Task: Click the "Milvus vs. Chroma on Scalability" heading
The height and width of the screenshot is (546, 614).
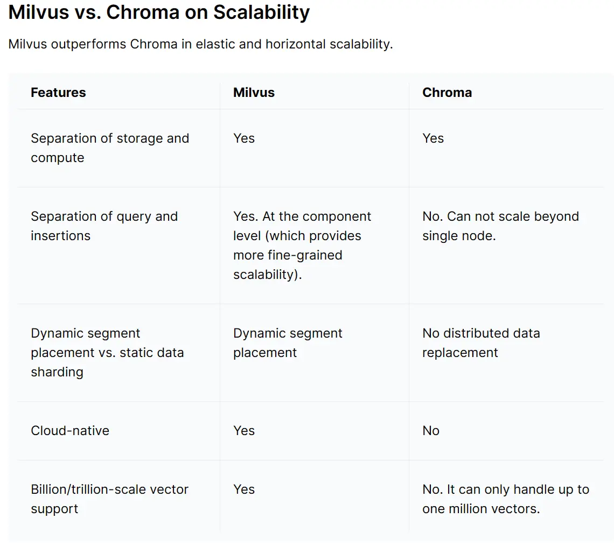Action: [x=159, y=13]
